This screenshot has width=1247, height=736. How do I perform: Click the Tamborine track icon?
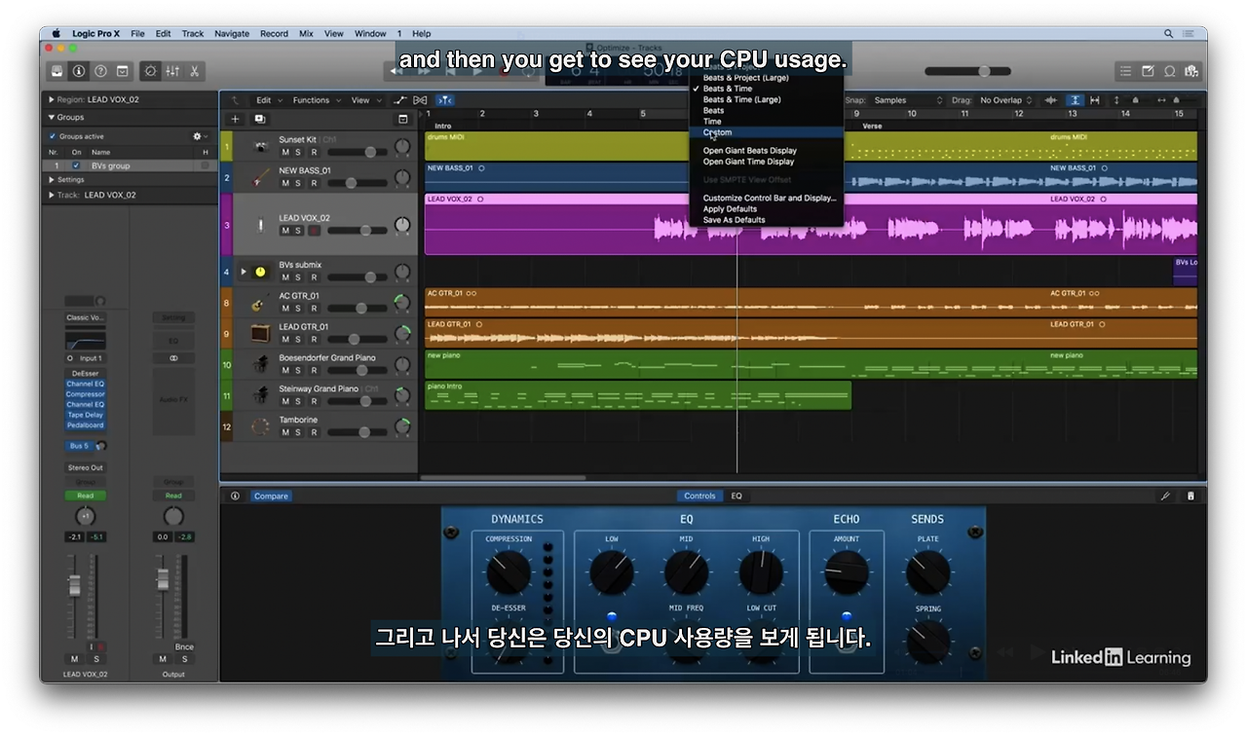260,426
